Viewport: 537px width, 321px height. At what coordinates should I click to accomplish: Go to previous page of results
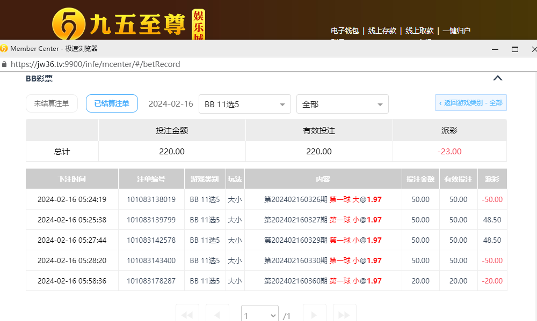(x=217, y=315)
